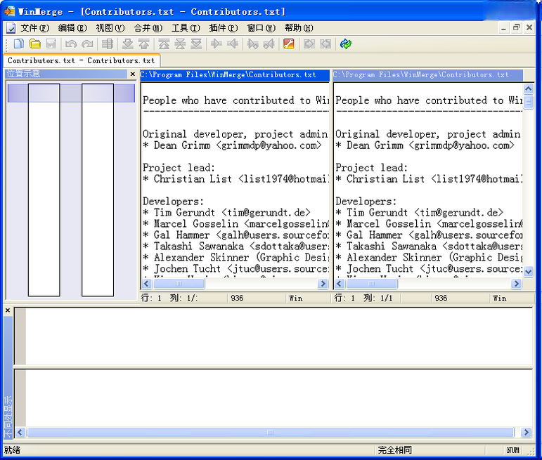
Task: Click the Copy all to right icon
Action: (309, 44)
